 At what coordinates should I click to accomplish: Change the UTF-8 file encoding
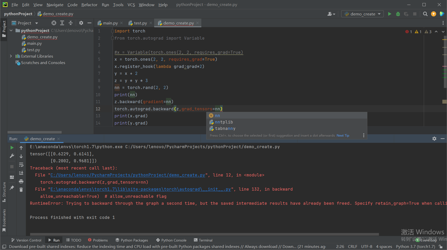(x=367, y=246)
